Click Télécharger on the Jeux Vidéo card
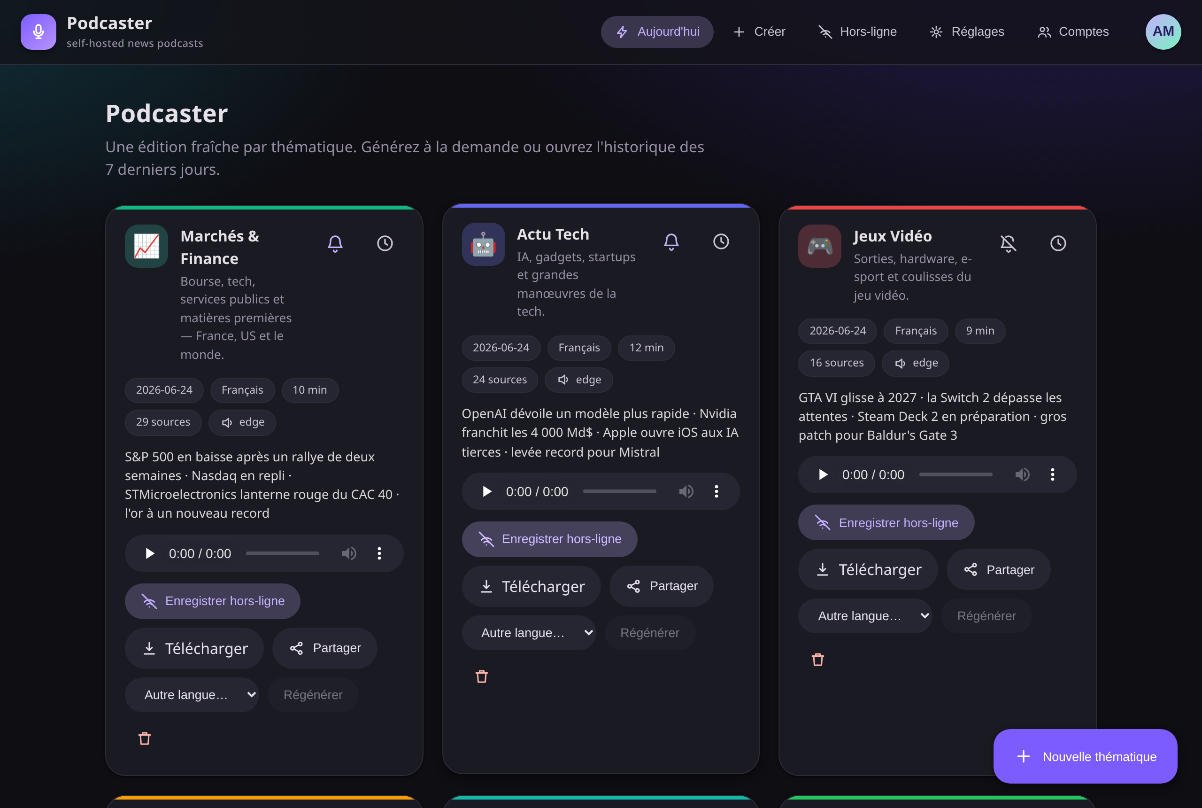This screenshot has height=808, width=1202. tap(868, 569)
